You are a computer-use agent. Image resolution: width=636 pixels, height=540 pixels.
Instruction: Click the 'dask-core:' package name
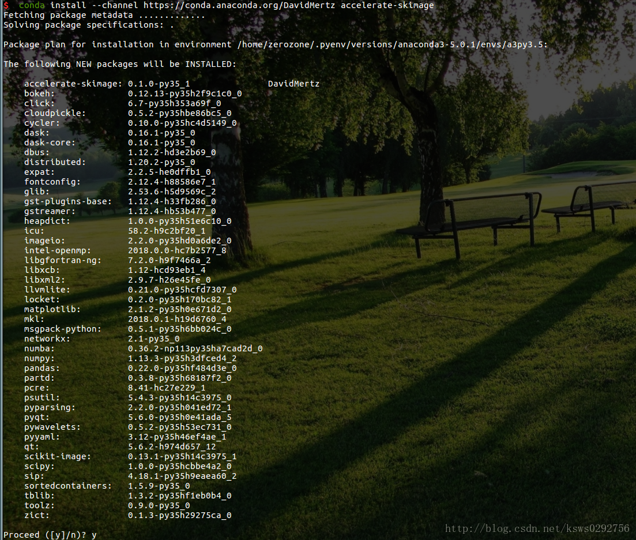[50, 142]
